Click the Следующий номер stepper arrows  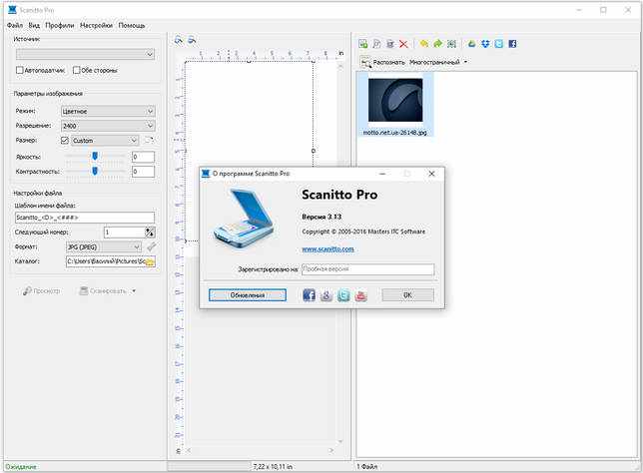[x=150, y=233]
